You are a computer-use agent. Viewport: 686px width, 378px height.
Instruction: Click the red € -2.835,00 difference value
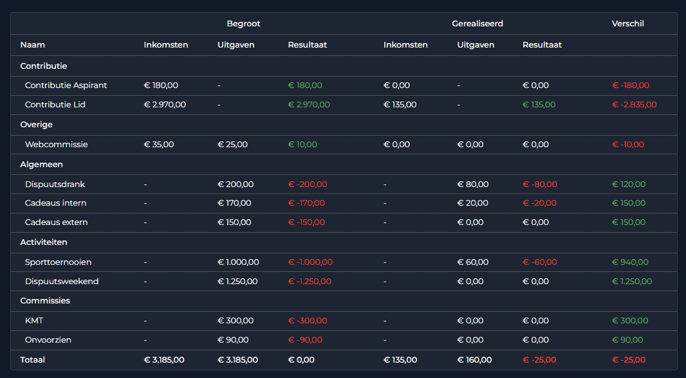pos(635,104)
